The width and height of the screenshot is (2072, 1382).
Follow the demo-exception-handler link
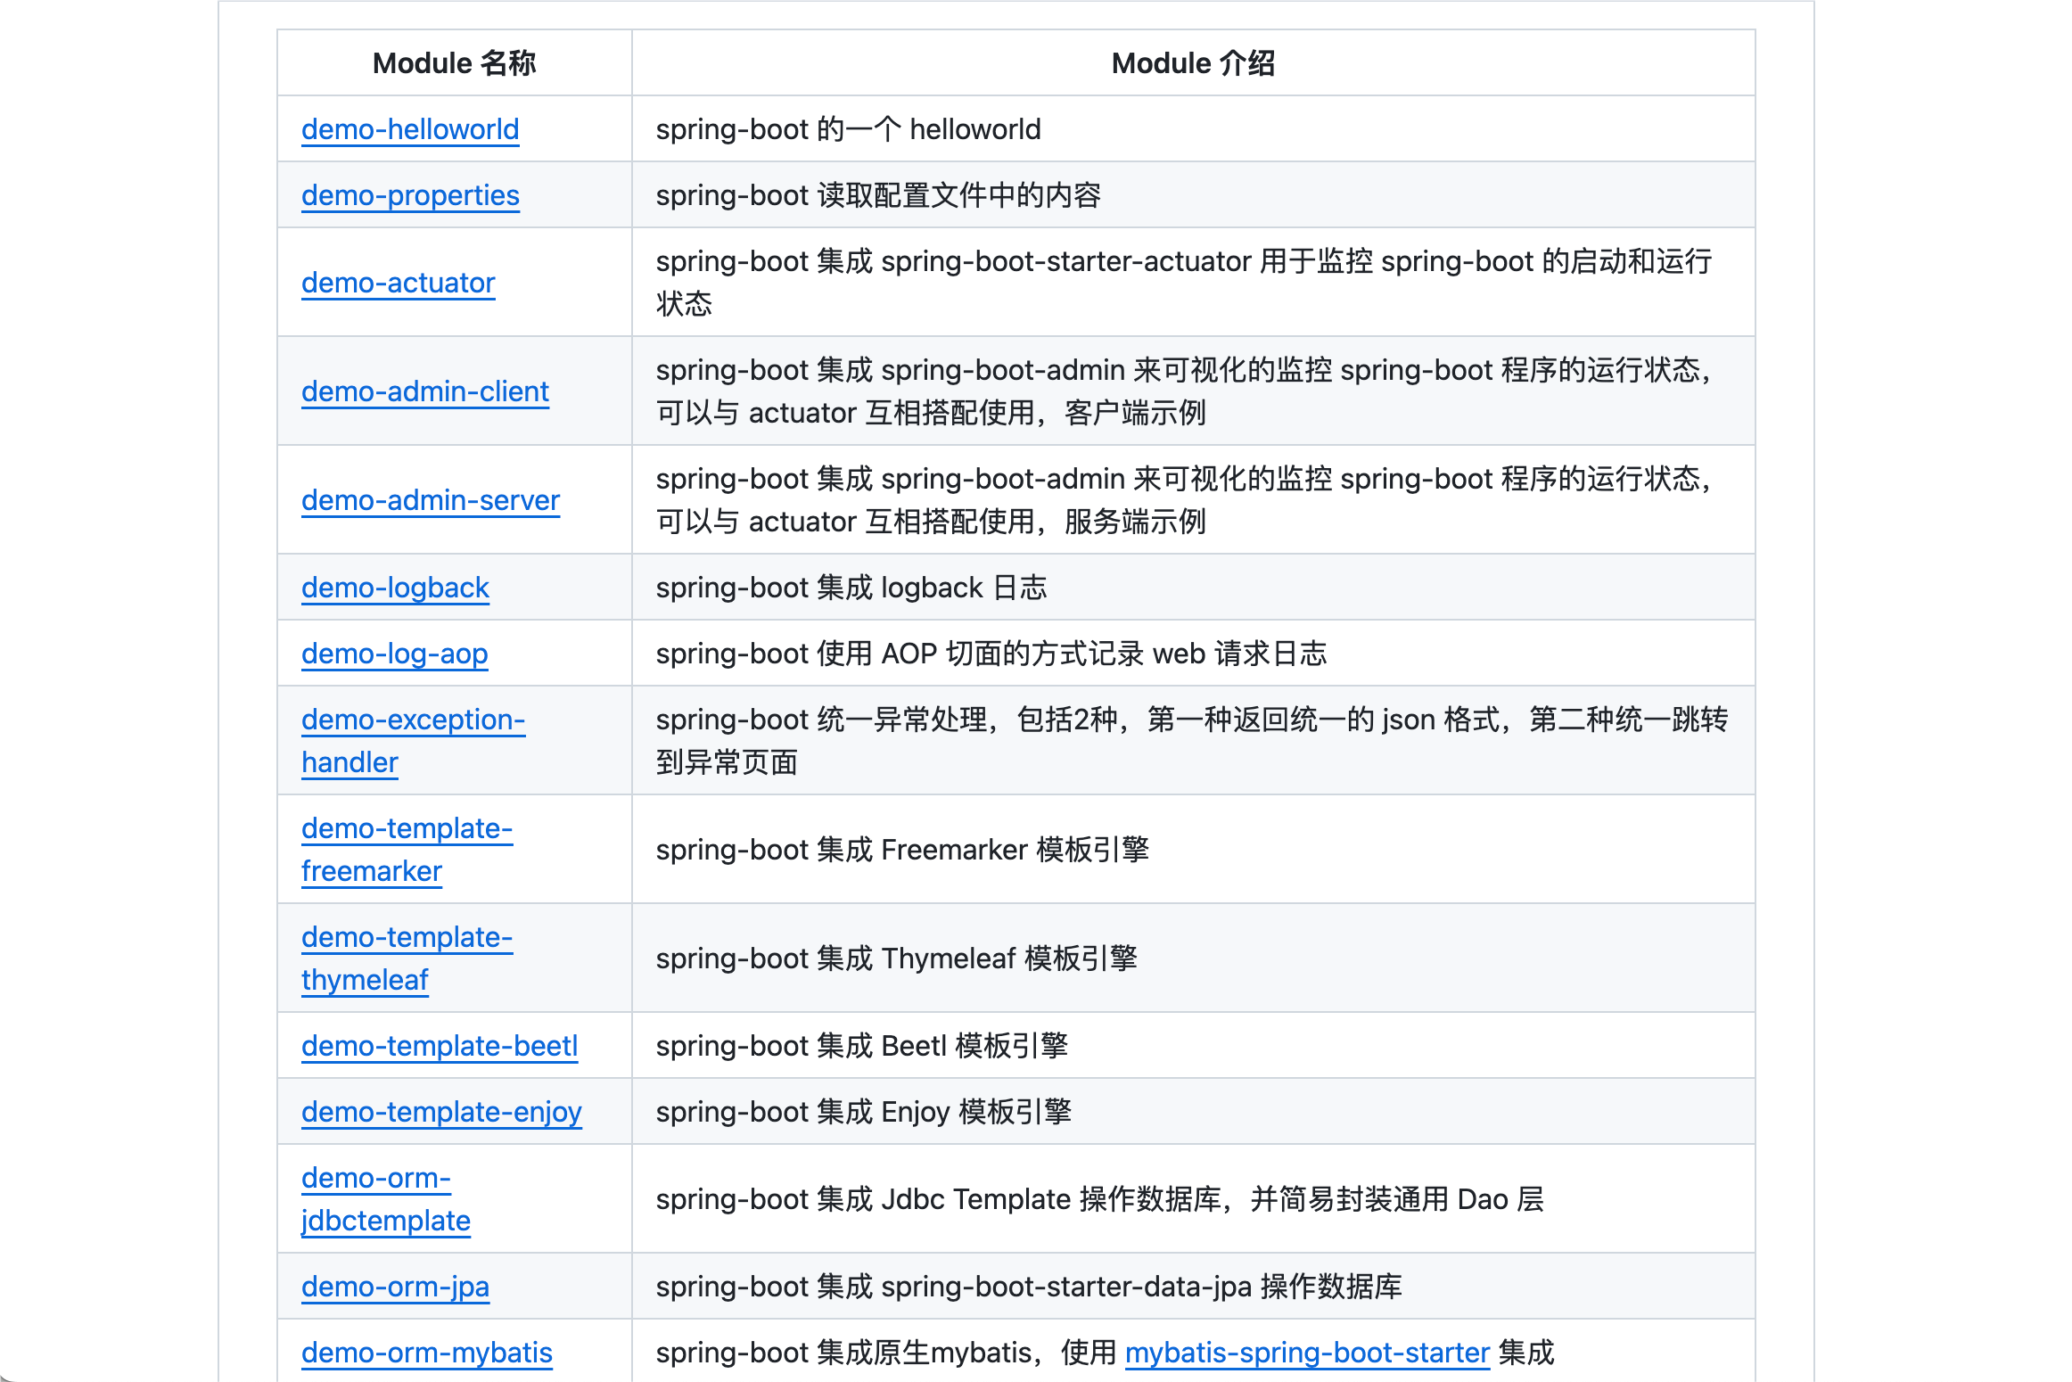413,741
